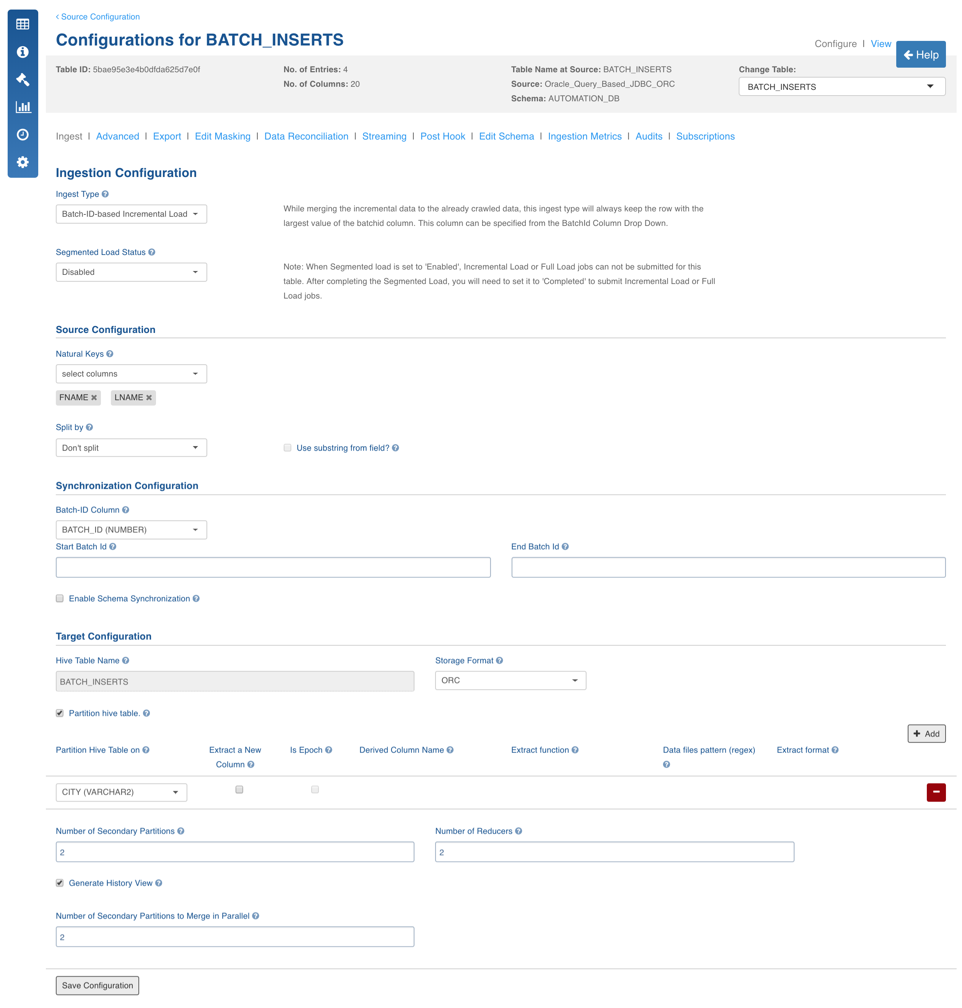Viewport: 962px width, 1008px height.
Task: Uncheck Partition hive table checkbox
Action: 60,713
